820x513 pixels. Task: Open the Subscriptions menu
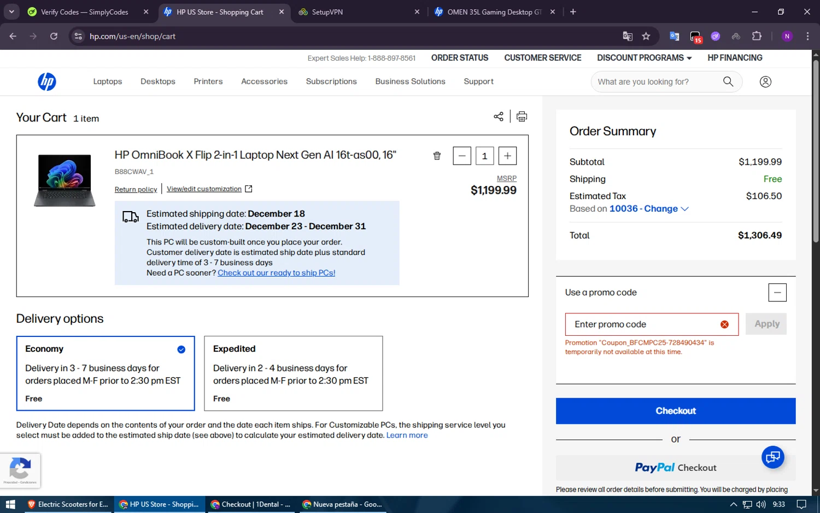coord(331,81)
